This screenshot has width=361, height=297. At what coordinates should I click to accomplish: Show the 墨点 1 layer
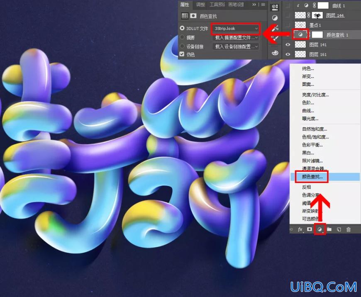click(x=288, y=25)
